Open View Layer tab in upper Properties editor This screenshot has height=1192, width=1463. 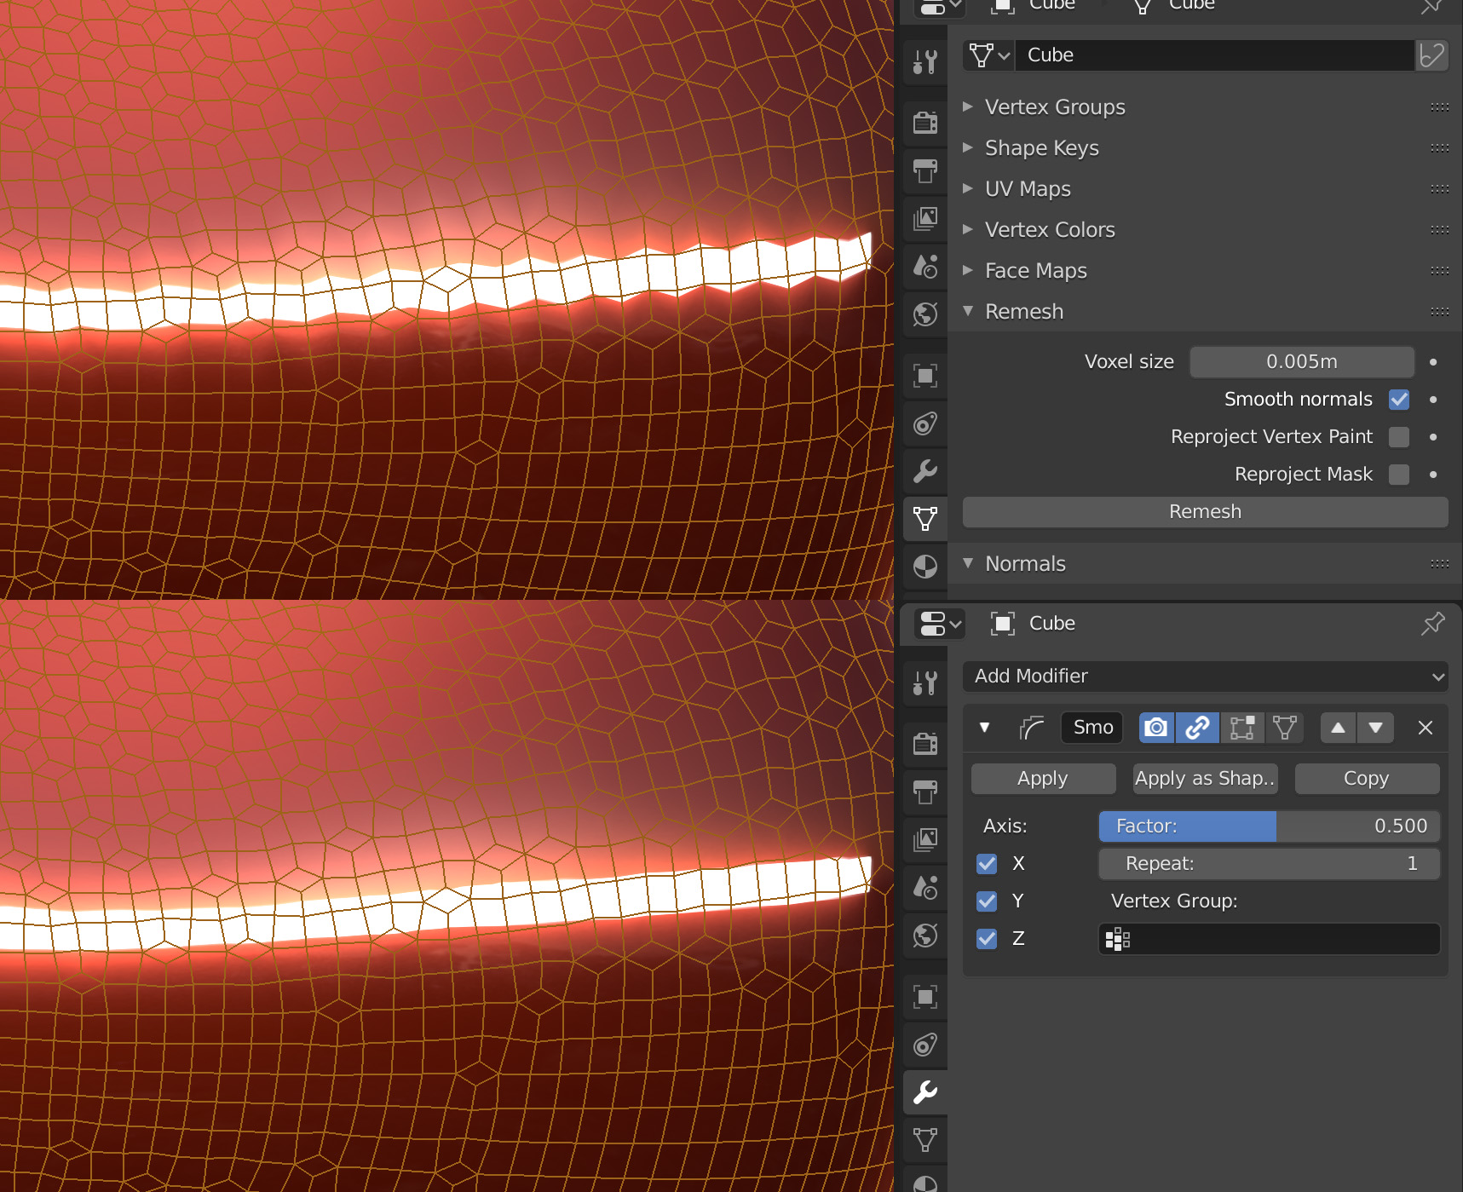925,218
